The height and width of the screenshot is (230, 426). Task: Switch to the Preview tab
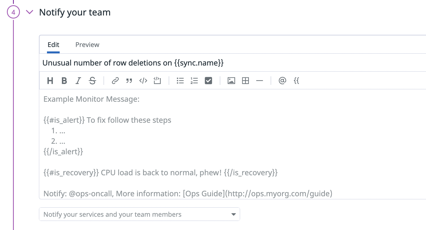click(87, 45)
